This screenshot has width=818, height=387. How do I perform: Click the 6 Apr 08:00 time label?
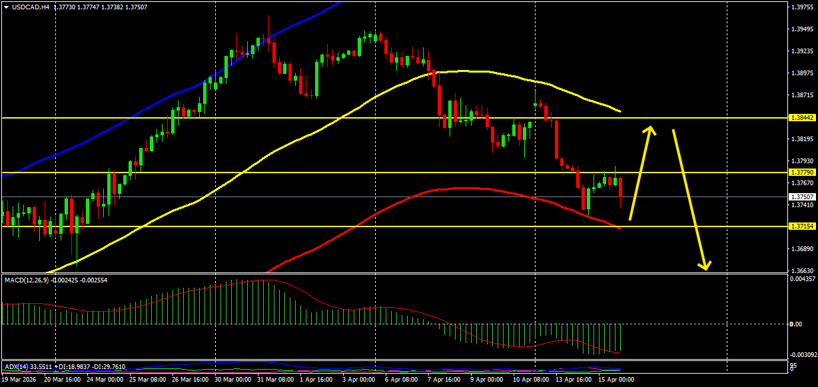tap(402, 380)
